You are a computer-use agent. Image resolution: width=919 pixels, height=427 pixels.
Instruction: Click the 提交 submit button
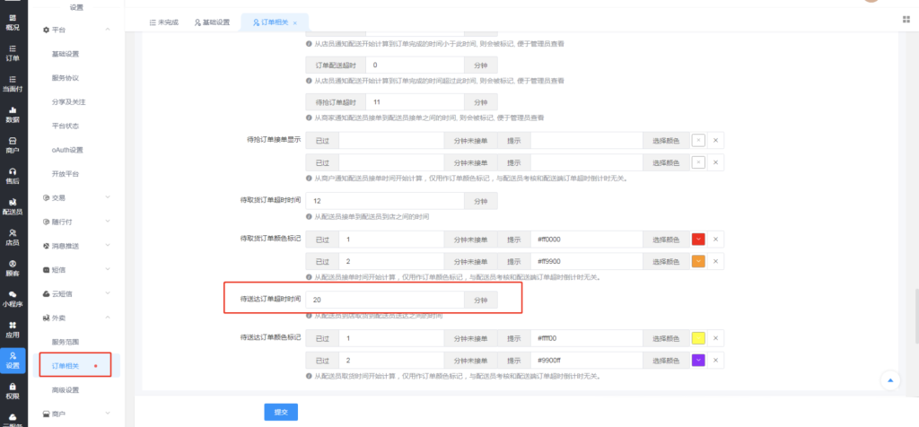pyautogui.click(x=280, y=411)
